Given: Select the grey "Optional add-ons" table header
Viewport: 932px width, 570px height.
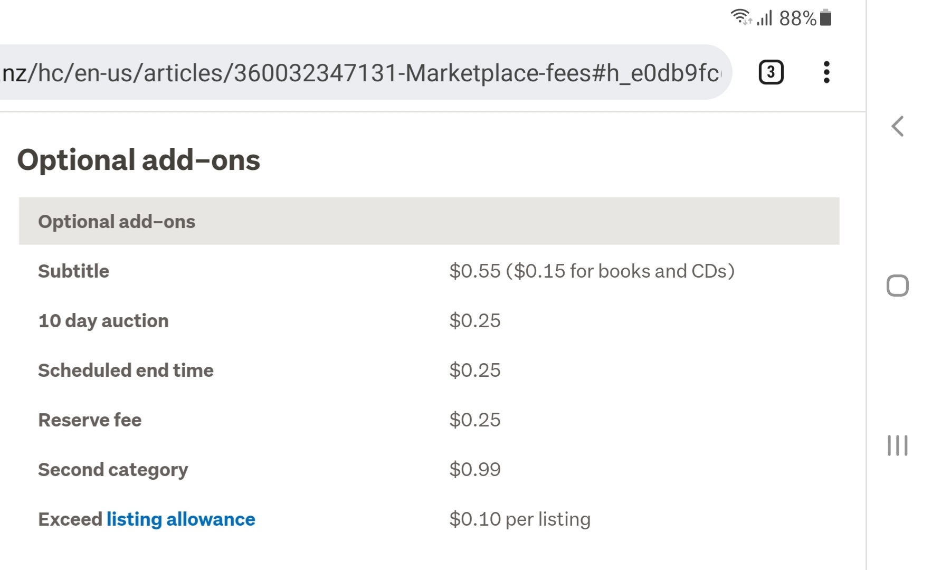Looking at the screenshot, I should point(429,221).
